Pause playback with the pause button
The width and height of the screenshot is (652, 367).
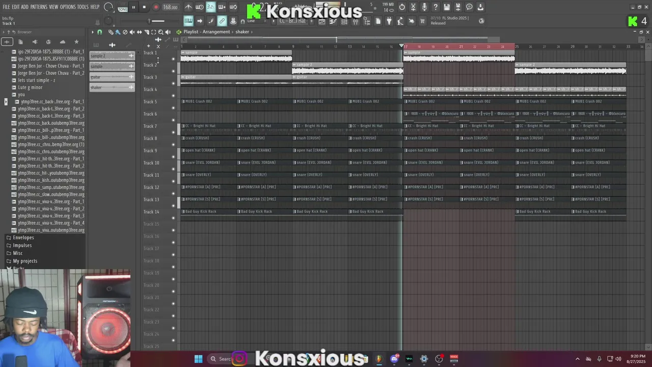point(133,7)
